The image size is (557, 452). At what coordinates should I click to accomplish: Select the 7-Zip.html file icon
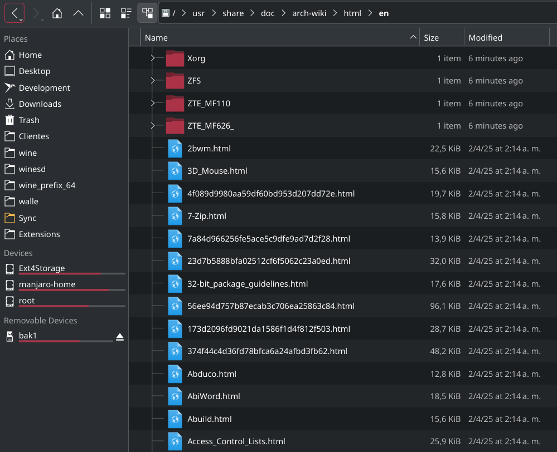[175, 216]
